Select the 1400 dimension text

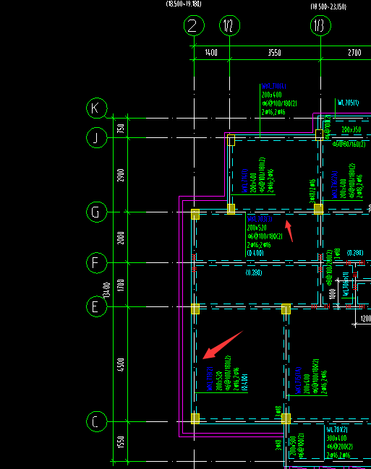tap(211, 53)
